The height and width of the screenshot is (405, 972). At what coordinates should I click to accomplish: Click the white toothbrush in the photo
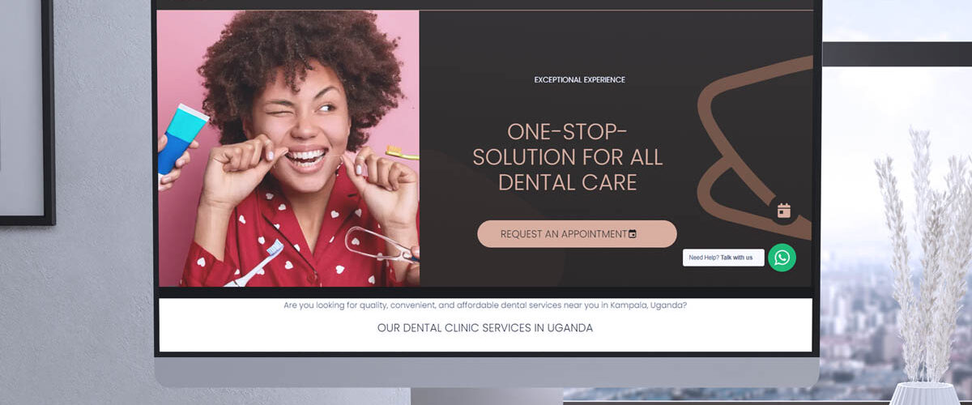tap(255, 264)
